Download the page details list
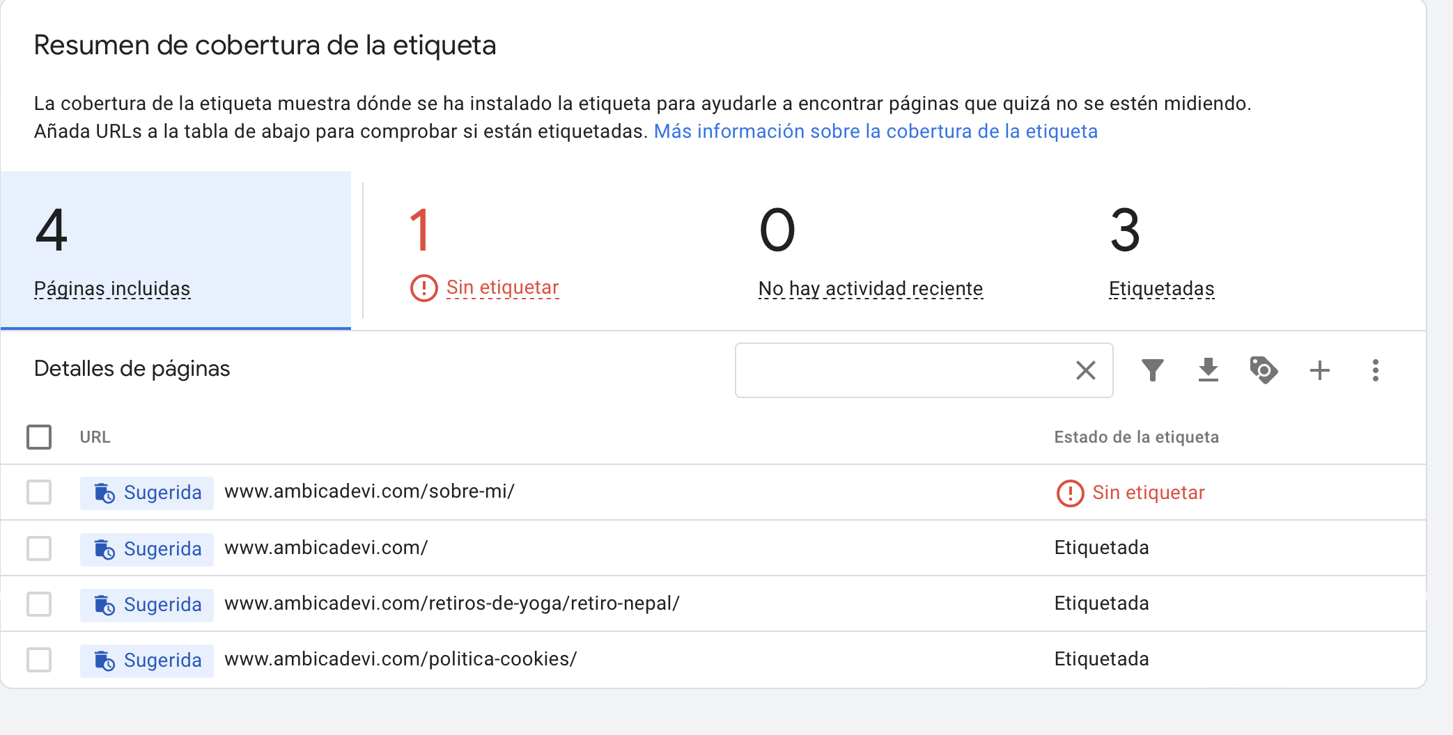This screenshot has height=735, width=1453. point(1209,370)
